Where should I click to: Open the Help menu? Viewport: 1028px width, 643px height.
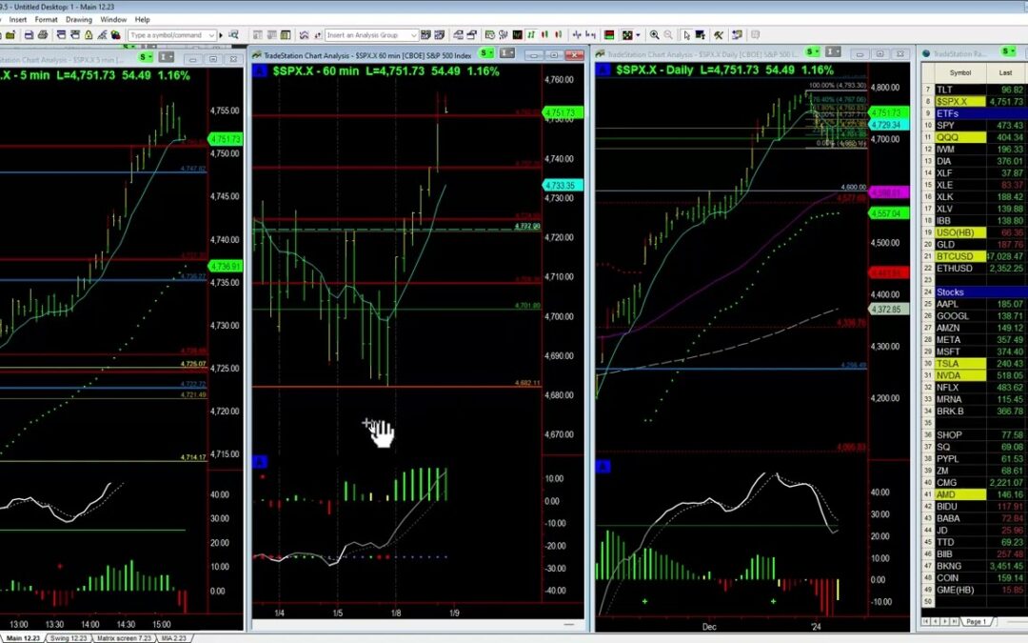click(x=142, y=20)
